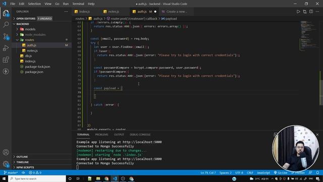Viewport: 323px width, 182px height.
Task: Click the Windows taskbar search box
Action: [x=37, y=178]
